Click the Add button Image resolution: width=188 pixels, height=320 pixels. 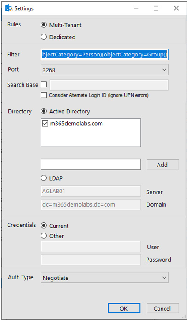163,165
